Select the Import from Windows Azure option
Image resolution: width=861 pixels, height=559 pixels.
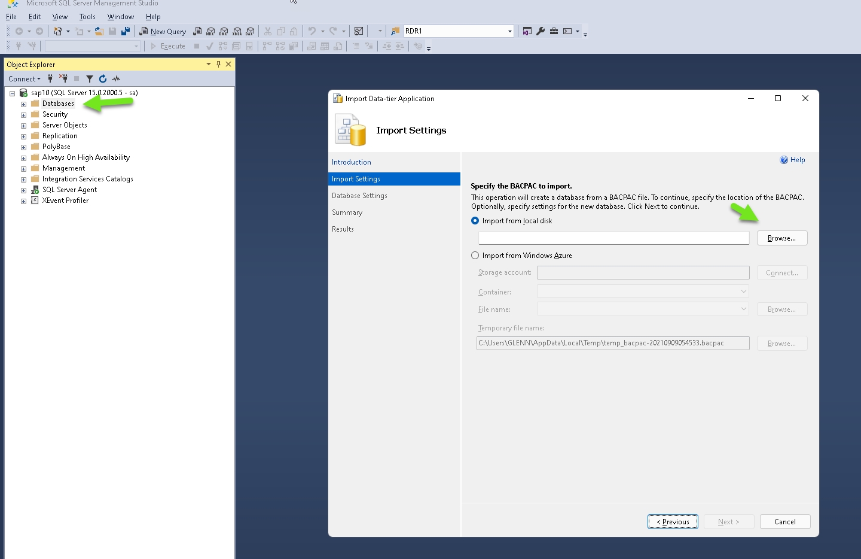pyautogui.click(x=475, y=256)
